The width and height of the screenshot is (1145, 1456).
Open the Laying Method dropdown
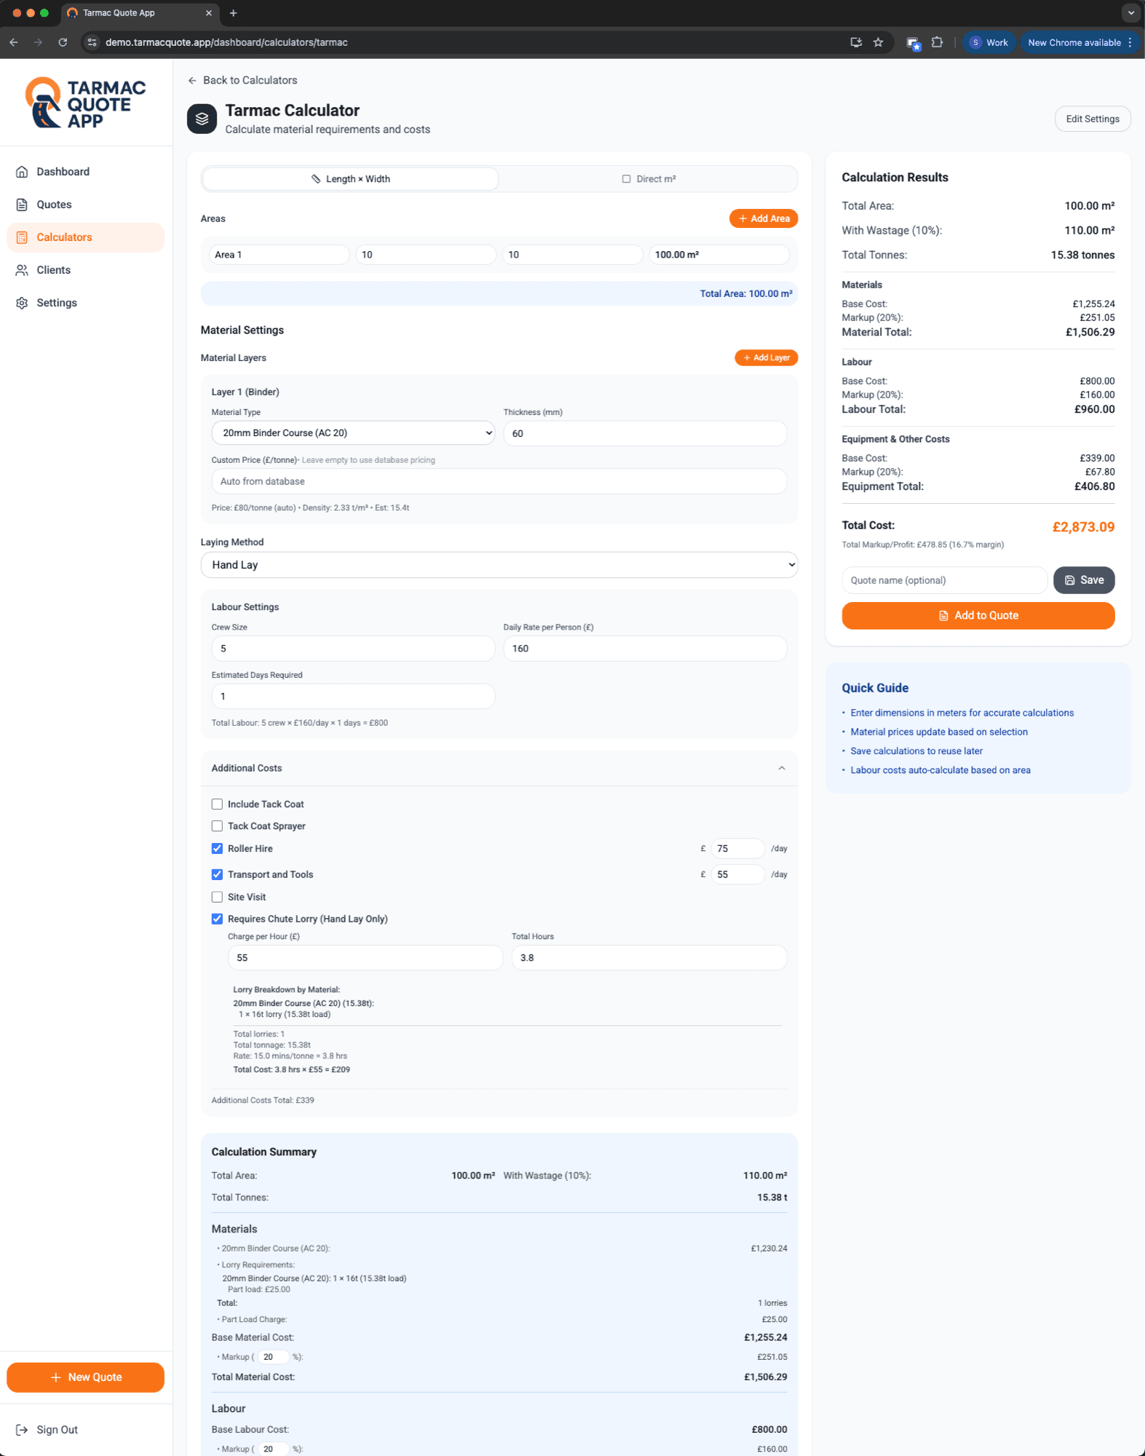pyautogui.click(x=499, y=565)
